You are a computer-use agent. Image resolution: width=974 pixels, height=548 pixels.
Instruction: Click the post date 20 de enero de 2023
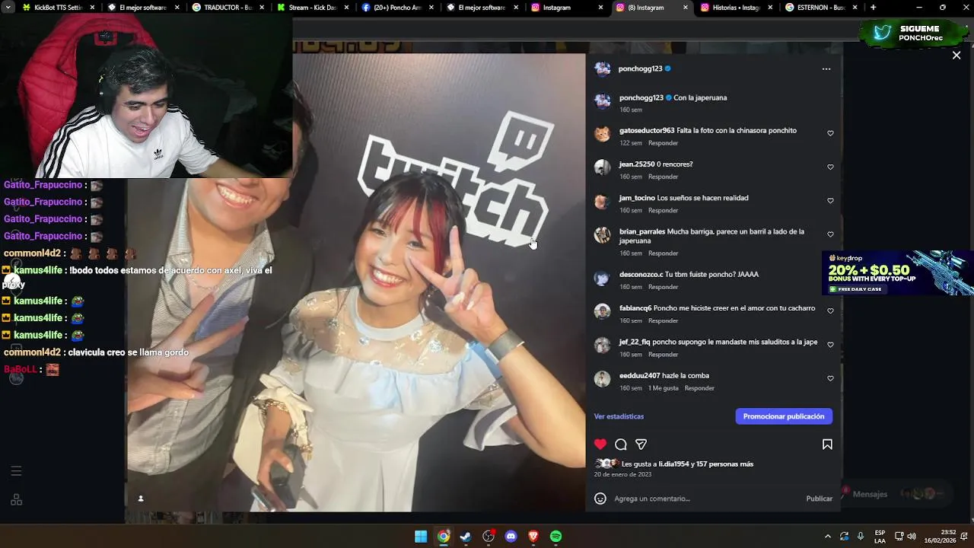[622, 474]
